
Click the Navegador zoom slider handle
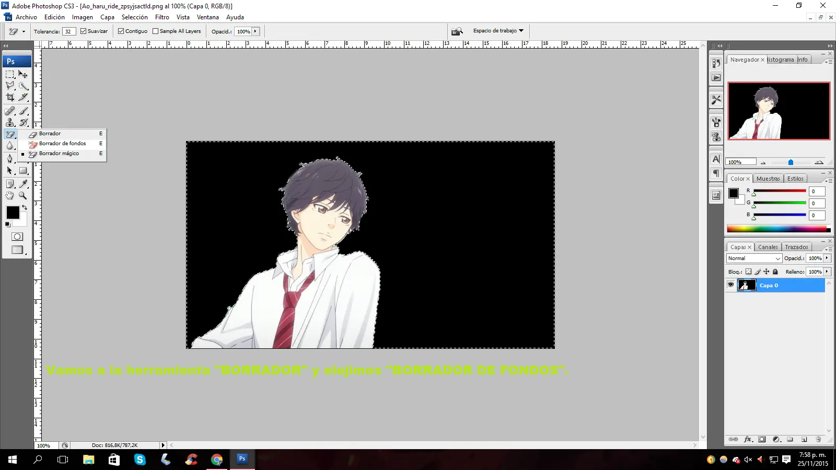tap(791, 162)
